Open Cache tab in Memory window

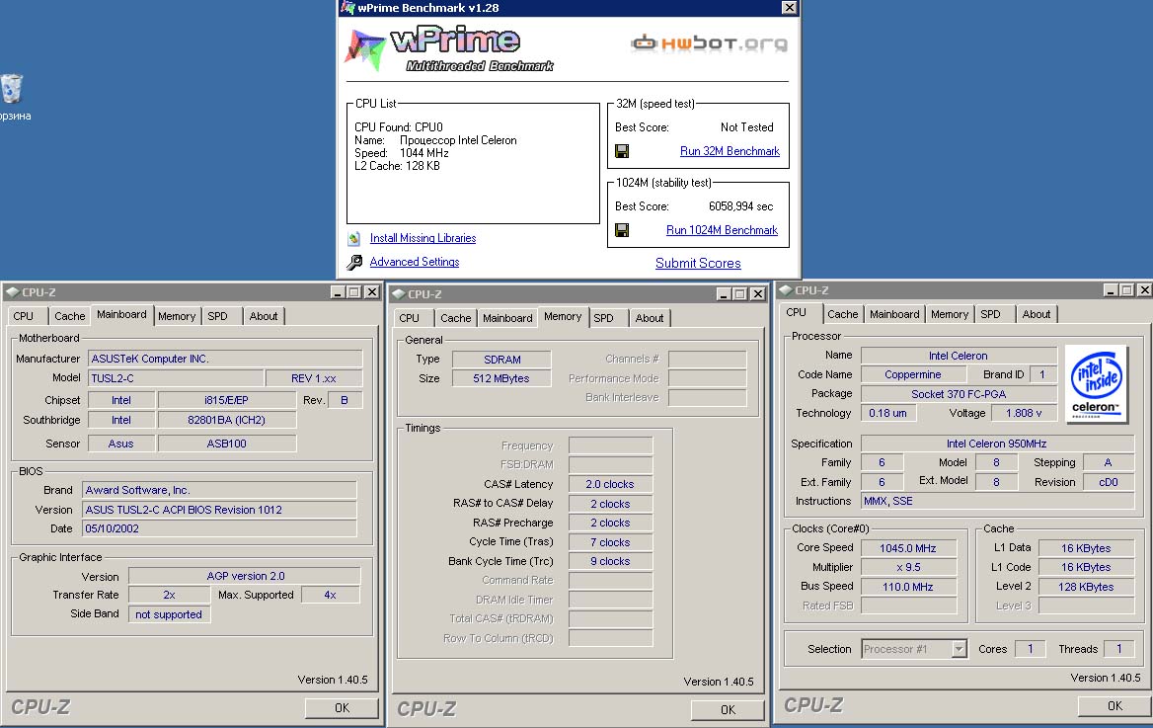456,318
